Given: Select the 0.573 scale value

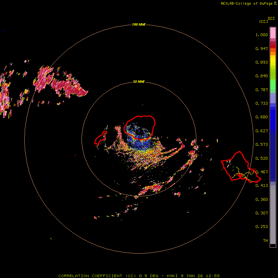Looking at the screenshot, I should pyautogui.click(x=262, y=145).
